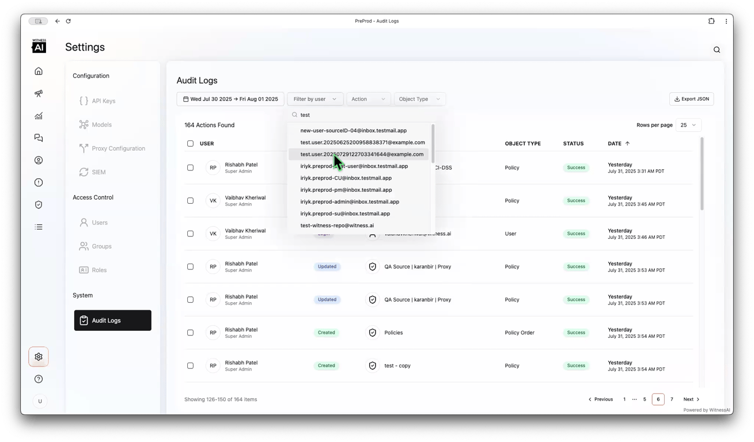754x442 pixels.
Task: Check the second 3:53 AM Rishabh Patel row
Action: coord(190,300)
